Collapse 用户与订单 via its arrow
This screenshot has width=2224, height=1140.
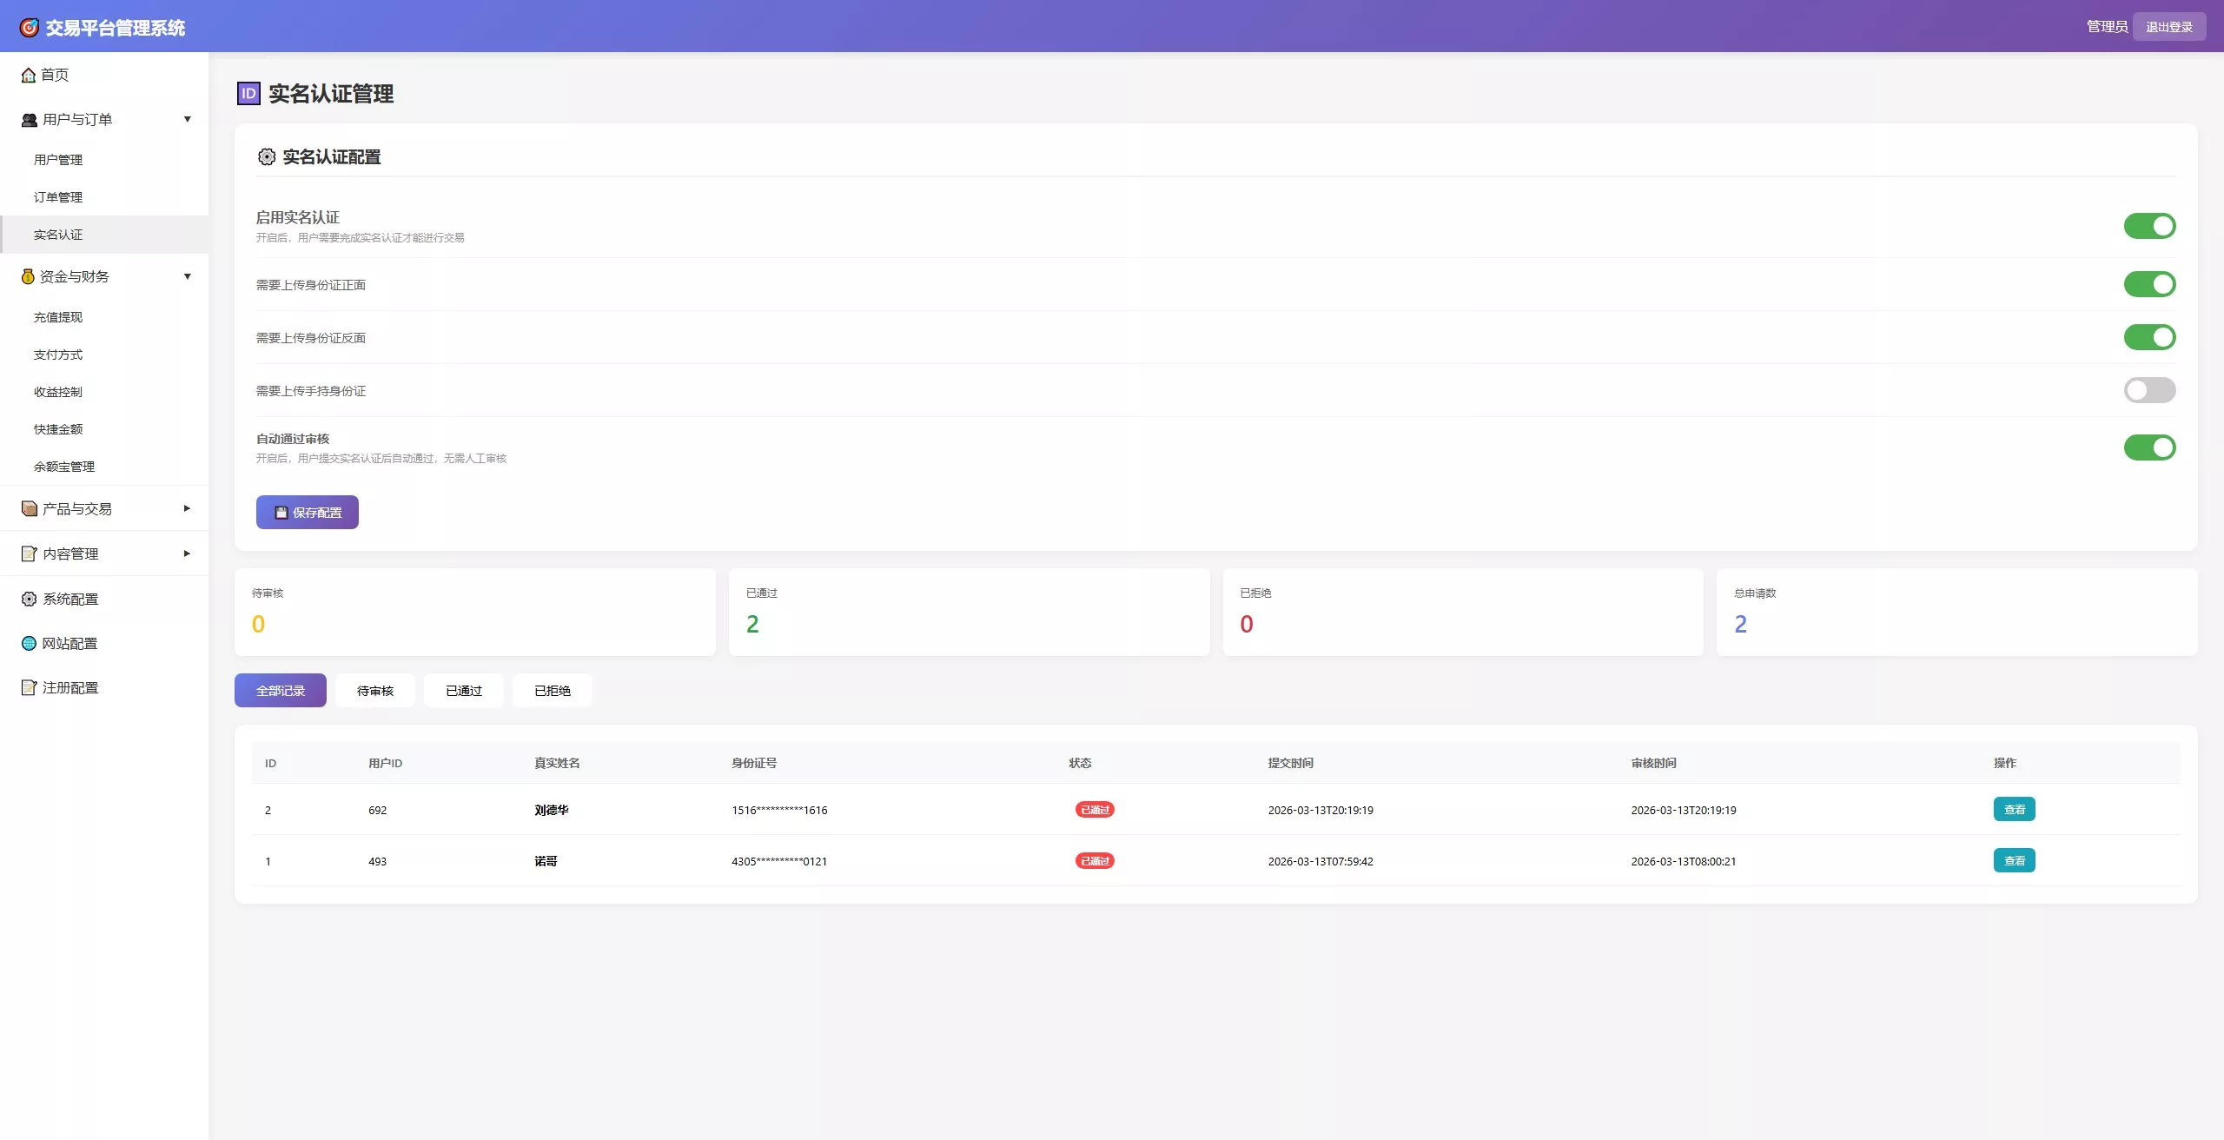(187, 120)
